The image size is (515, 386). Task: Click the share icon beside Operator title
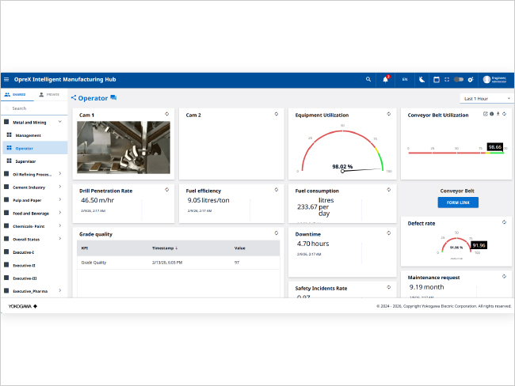(x=74, y=98)
